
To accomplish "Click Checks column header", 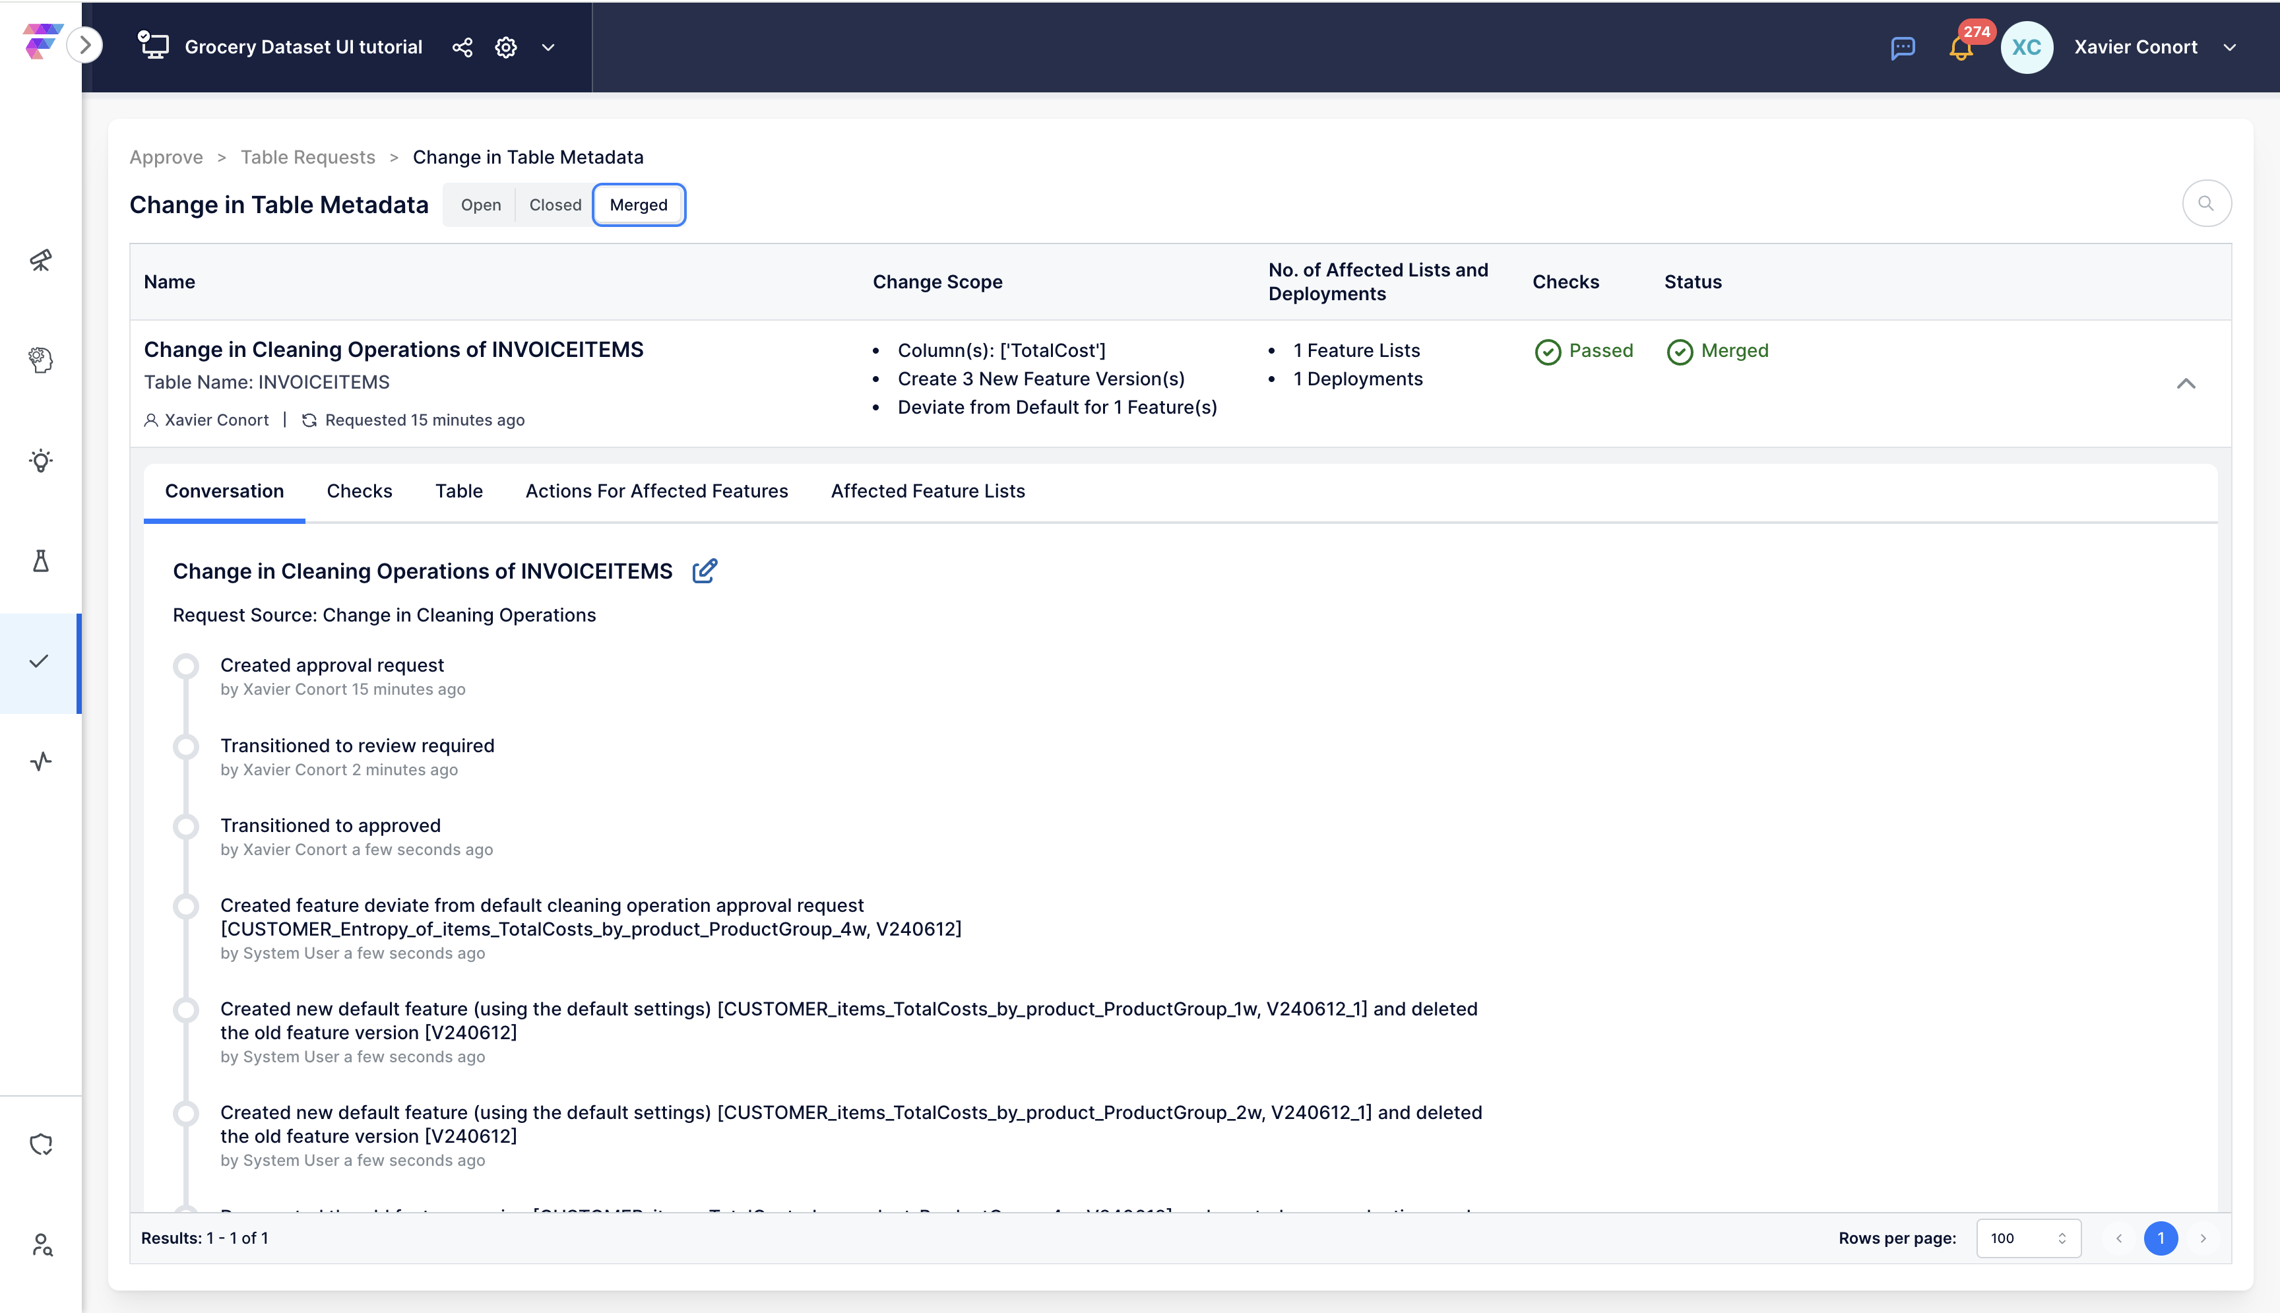I will tap(1565, 282).
